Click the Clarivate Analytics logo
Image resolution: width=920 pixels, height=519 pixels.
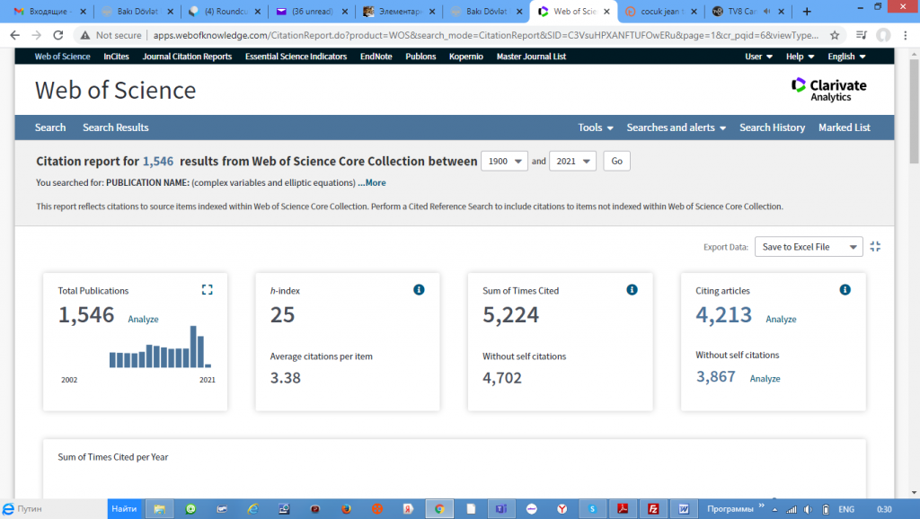(x=829, y=89)
